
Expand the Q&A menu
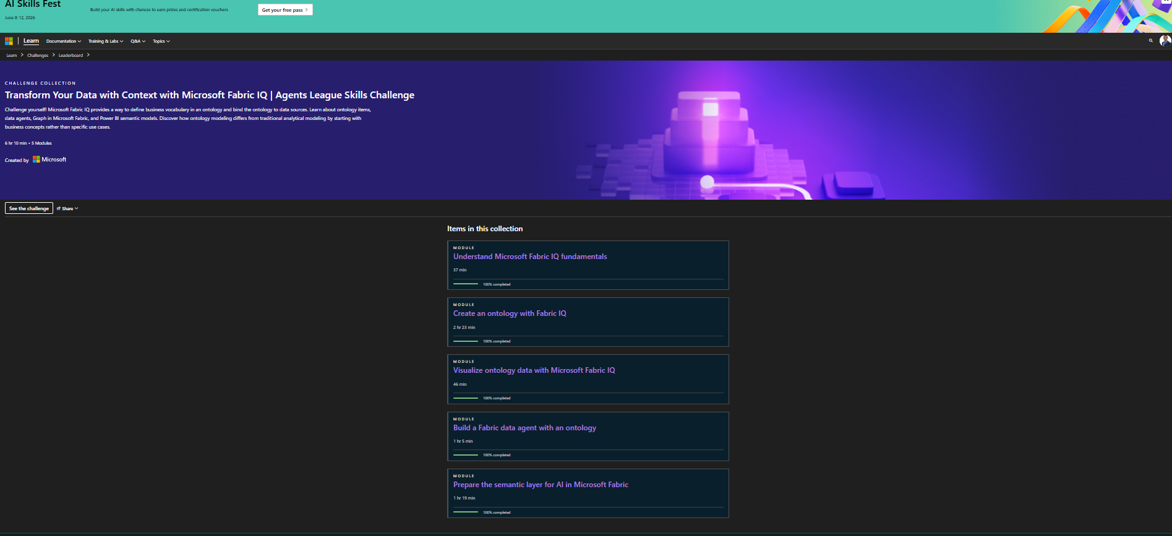[x=138, y=41]
